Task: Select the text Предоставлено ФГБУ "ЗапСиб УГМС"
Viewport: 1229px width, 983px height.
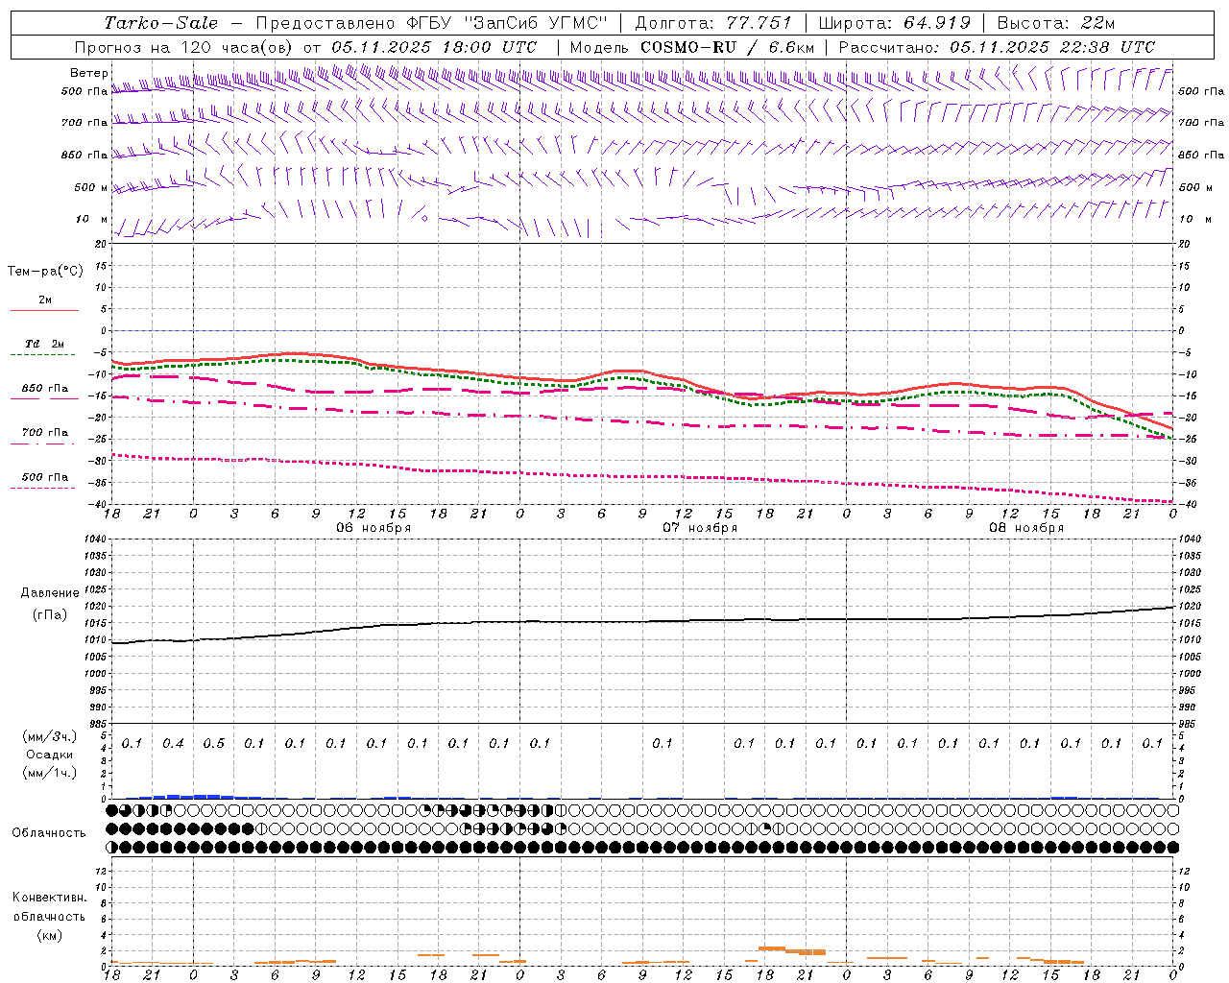Action: point(430,23)
